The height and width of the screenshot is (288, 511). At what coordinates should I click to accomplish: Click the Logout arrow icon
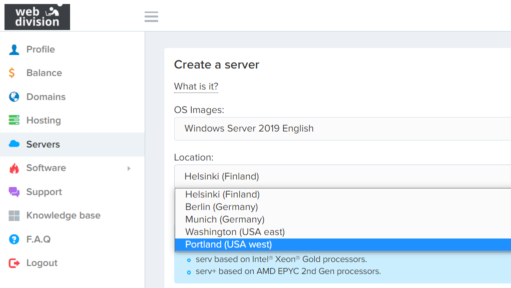click(x=14, y=263)
